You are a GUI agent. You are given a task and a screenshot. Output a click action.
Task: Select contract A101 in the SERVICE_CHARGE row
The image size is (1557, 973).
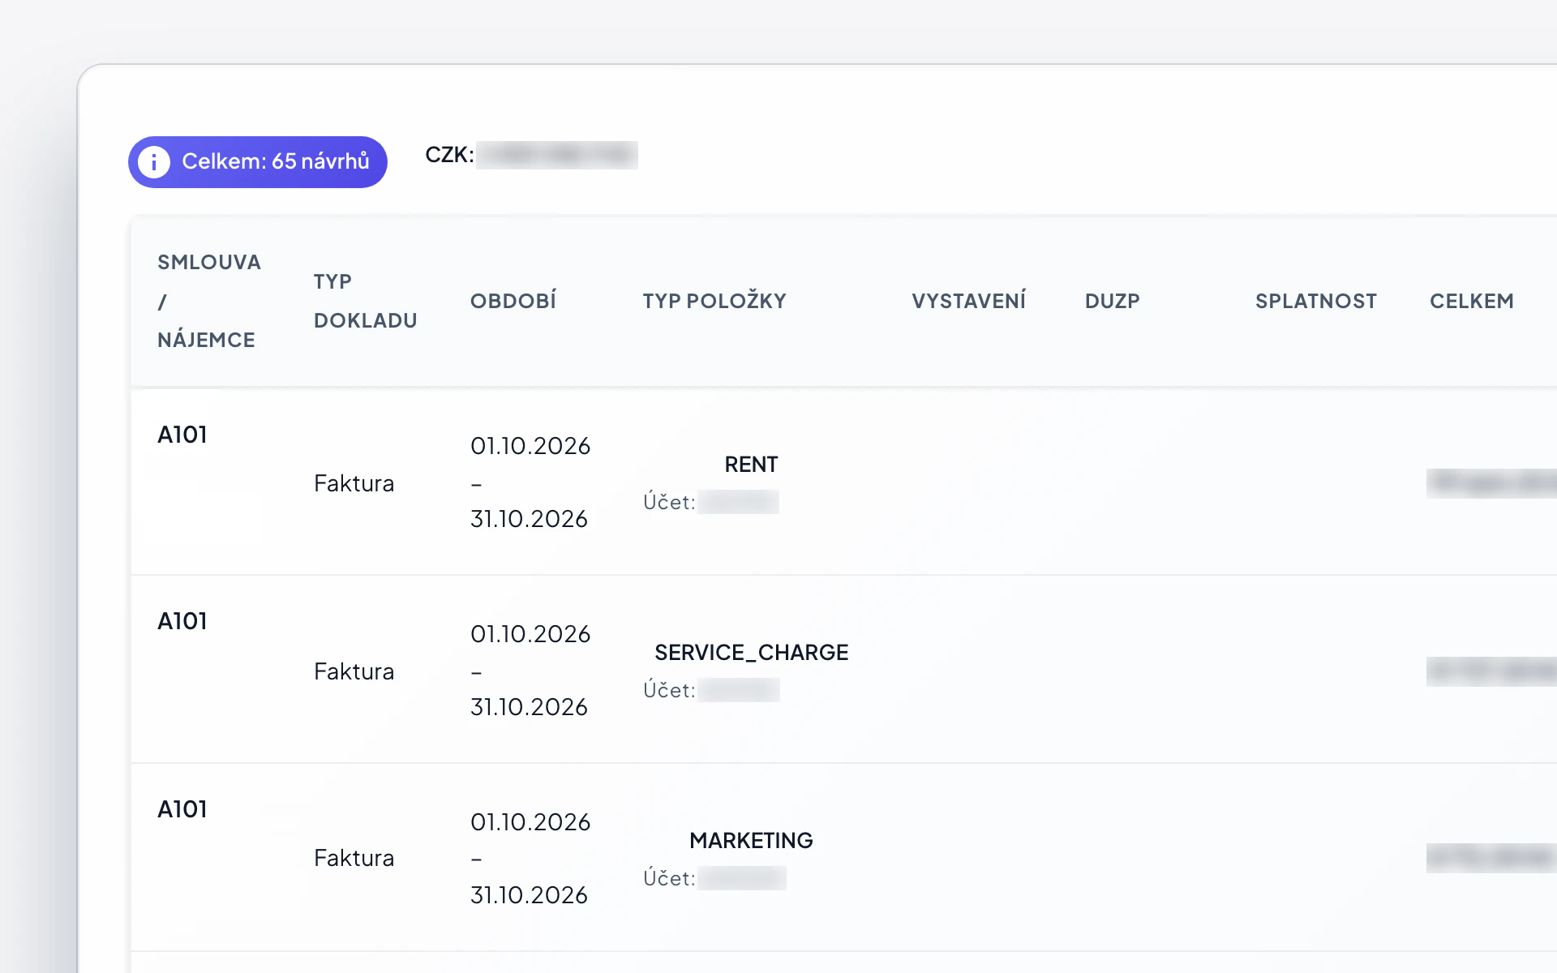click(x=182, y=621)
